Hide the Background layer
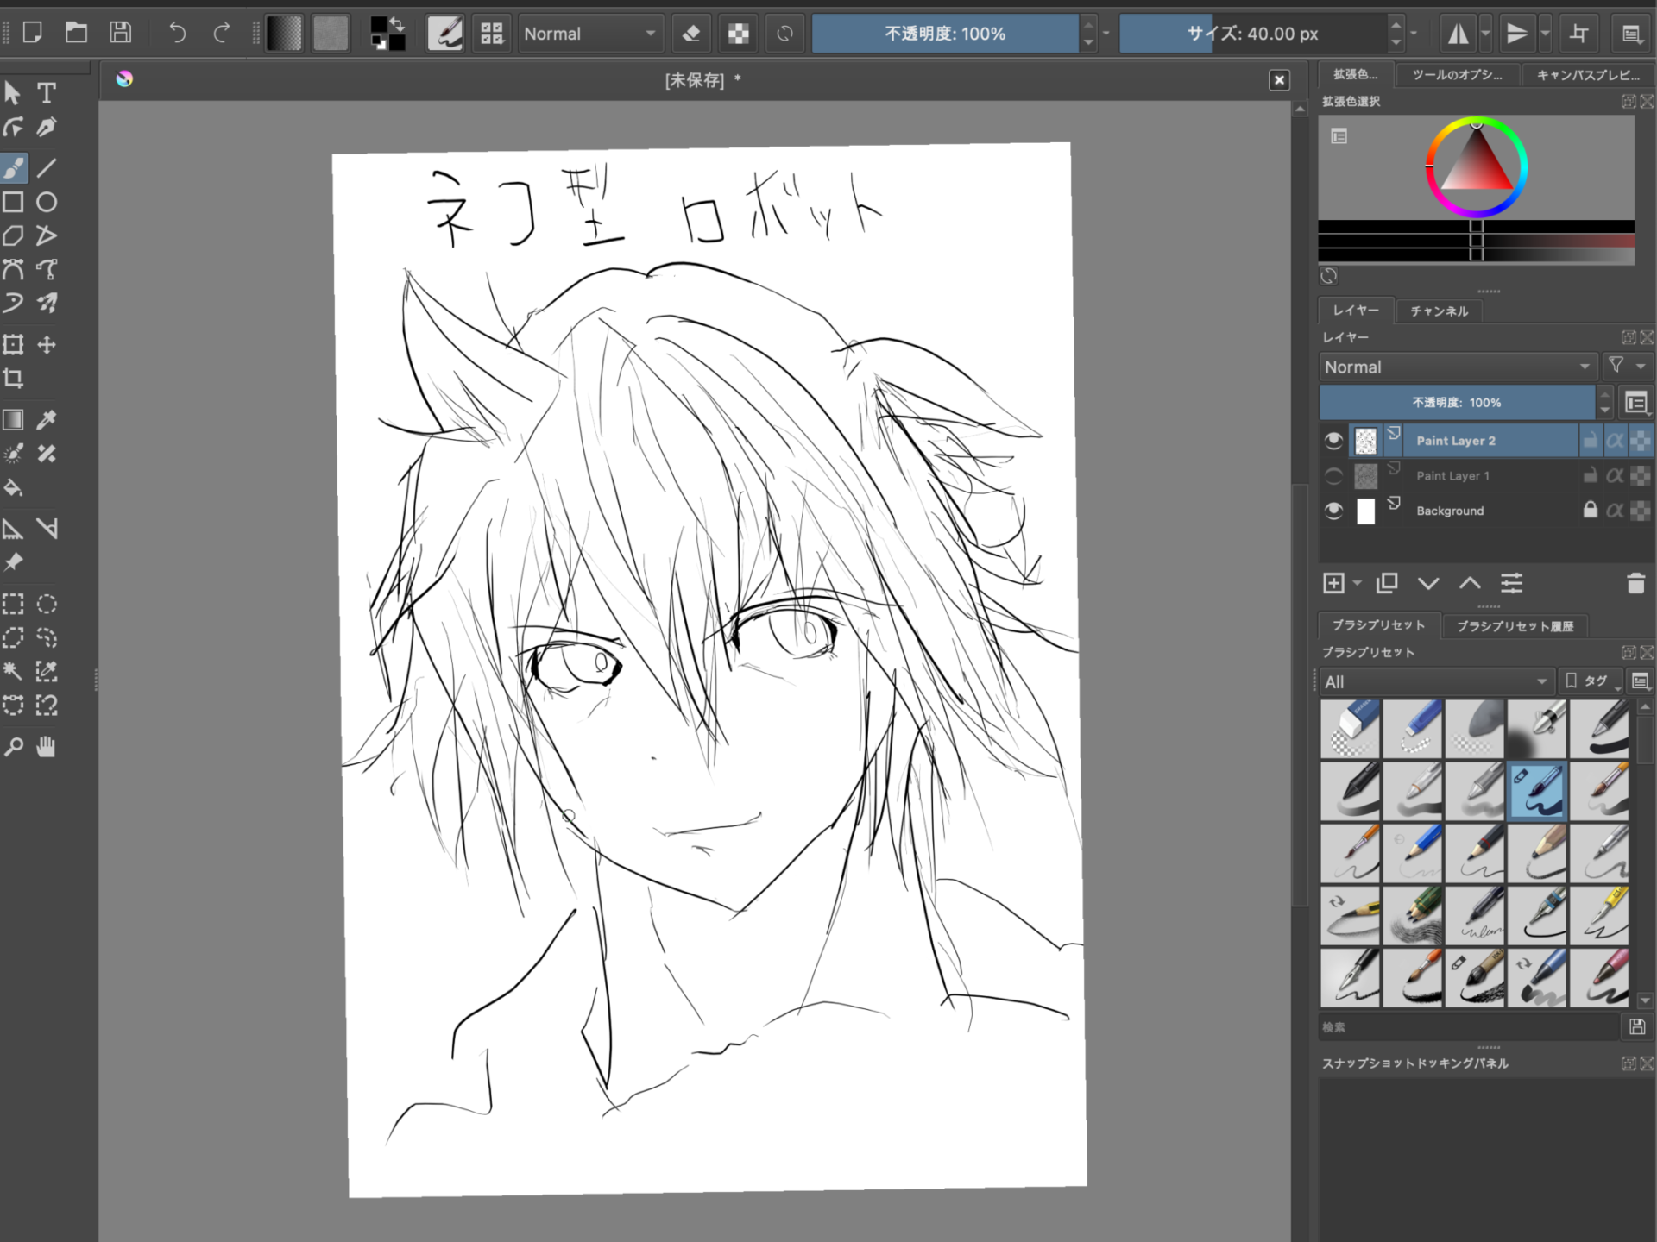This screenshot has height=1242, width=1657. (1333, 510)
